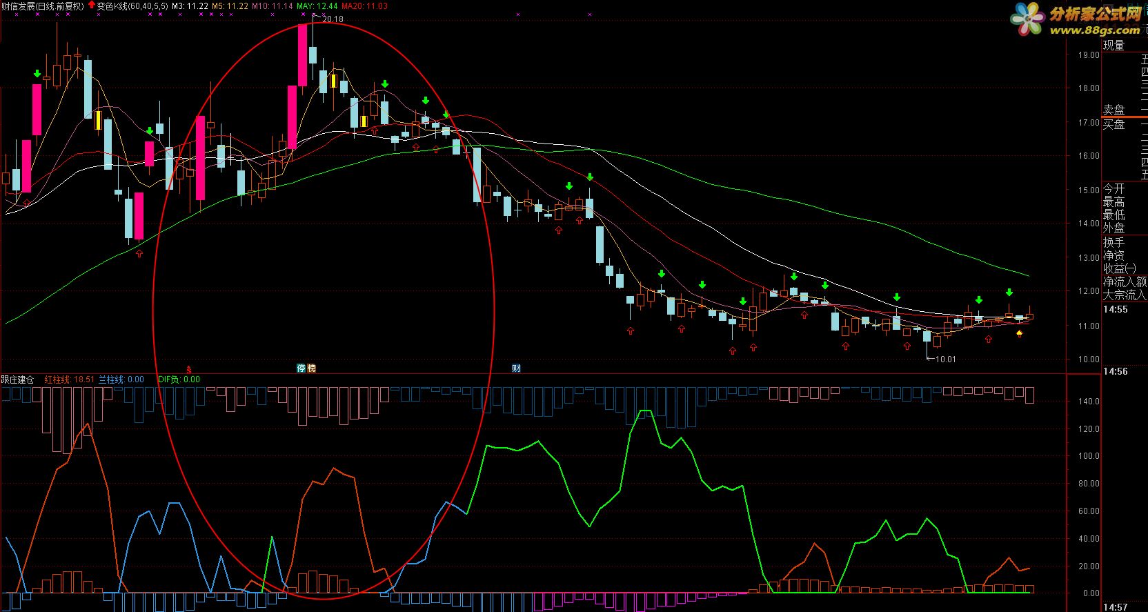Click the 红柱线: 18.51 indicator value
Image resolution: width=1148 pixels, height=612 pixels.
70,379
